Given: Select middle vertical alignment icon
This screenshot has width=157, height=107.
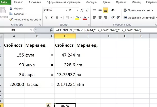Looking at the screenshot, I should point(100,10).
